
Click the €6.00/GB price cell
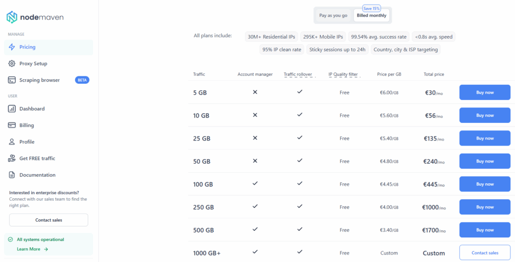(x=389, y=93)
